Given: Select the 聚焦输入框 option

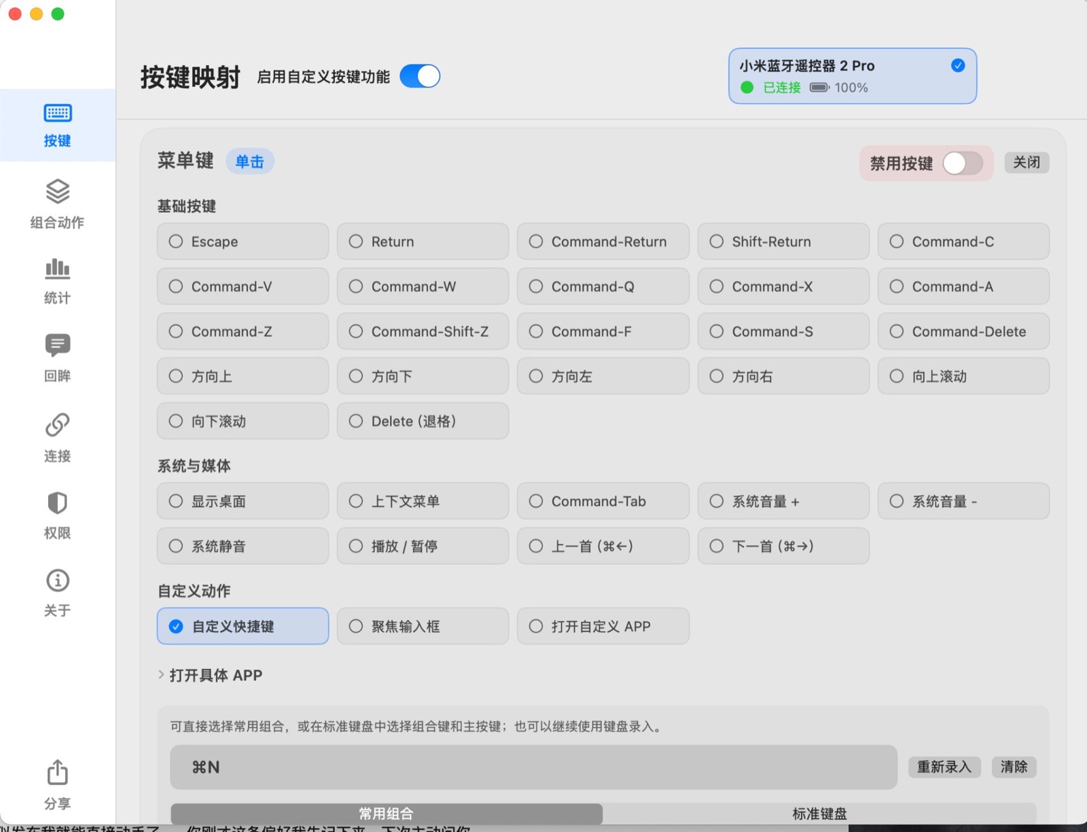Looking at the screenshot, I should tap(423, 626).
